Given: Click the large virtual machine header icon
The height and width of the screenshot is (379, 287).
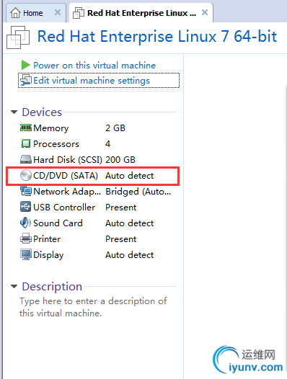Looking at the screenshot, I should (18, 37).
